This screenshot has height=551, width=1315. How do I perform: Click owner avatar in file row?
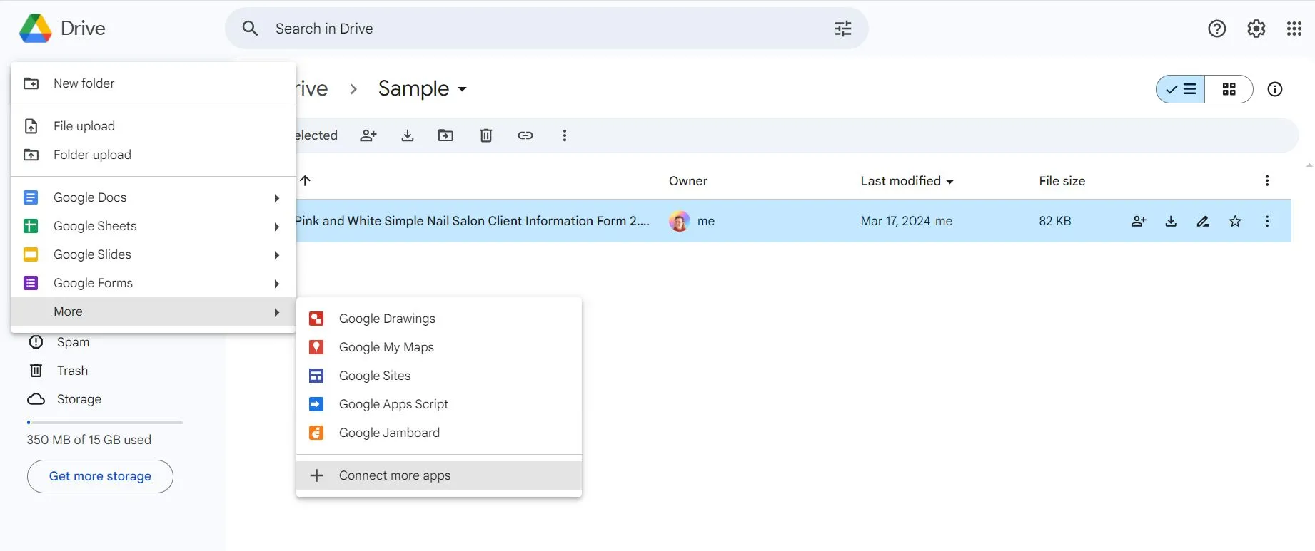(x=680, y=221)
